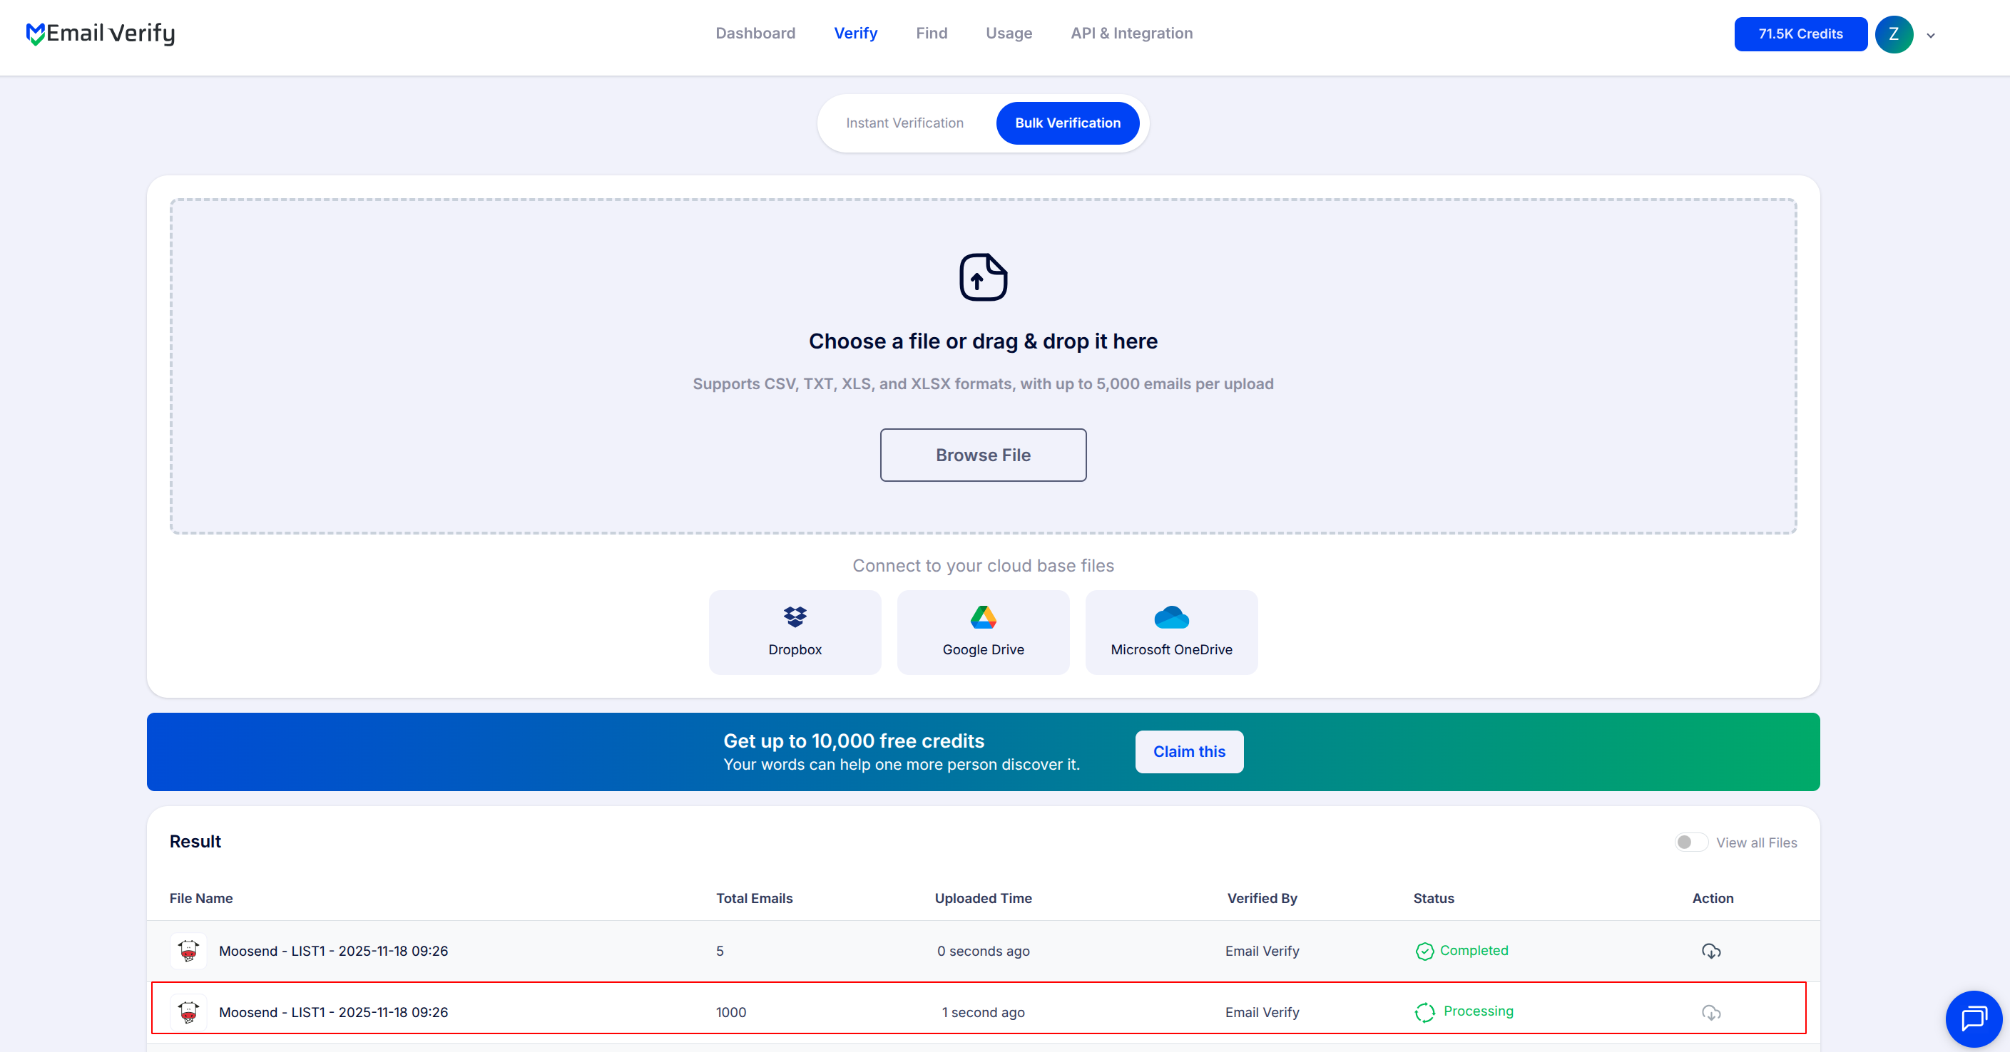Screen dimensions: 2010x1052
Task: Click the supported formats description text
Action: pos(983,384)
